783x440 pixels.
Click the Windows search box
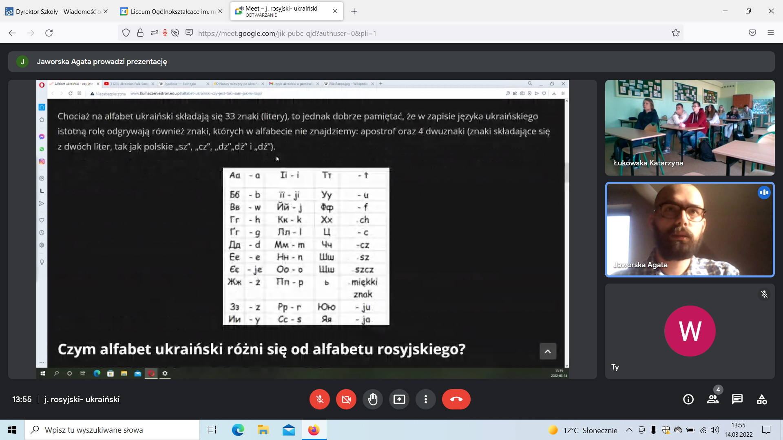click(112, 430)
